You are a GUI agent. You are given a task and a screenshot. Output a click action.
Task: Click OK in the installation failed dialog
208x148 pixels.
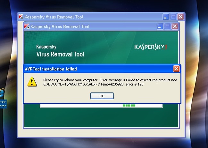[102, 96]
